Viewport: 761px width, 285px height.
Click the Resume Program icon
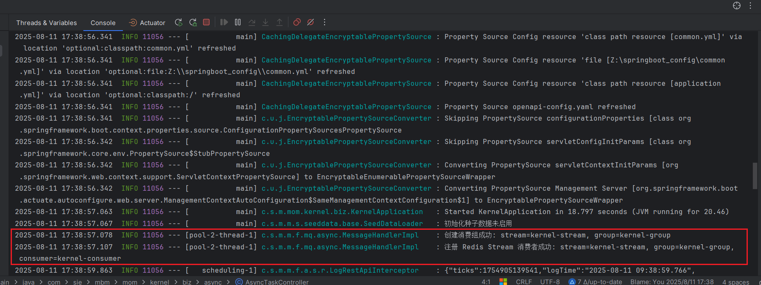(x=224, y=22)
